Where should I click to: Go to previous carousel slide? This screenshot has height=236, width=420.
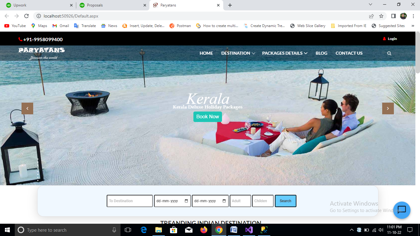click(27, 108)
